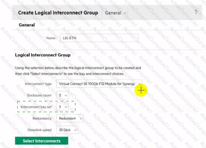
Task: Click the Redundancy label
Action: tap(42, 118)
